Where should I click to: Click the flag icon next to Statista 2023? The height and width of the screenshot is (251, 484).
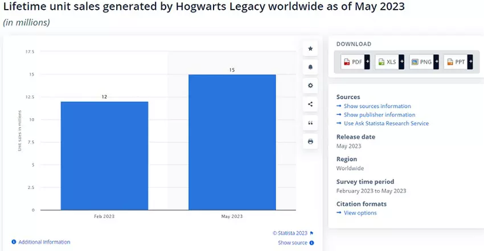pyautogui.click(x=311, y=233)
